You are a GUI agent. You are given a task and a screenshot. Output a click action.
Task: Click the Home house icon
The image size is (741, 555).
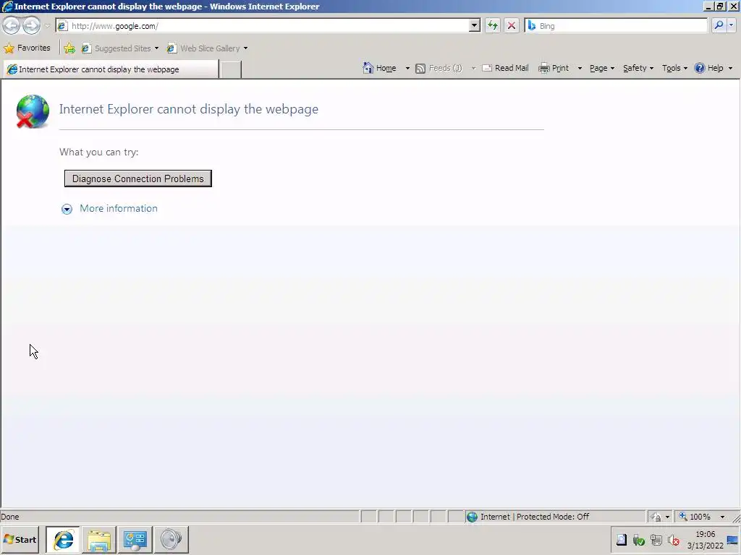click(x=368, y=68)
